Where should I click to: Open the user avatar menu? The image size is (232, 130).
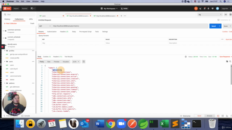tap(217, 9)
